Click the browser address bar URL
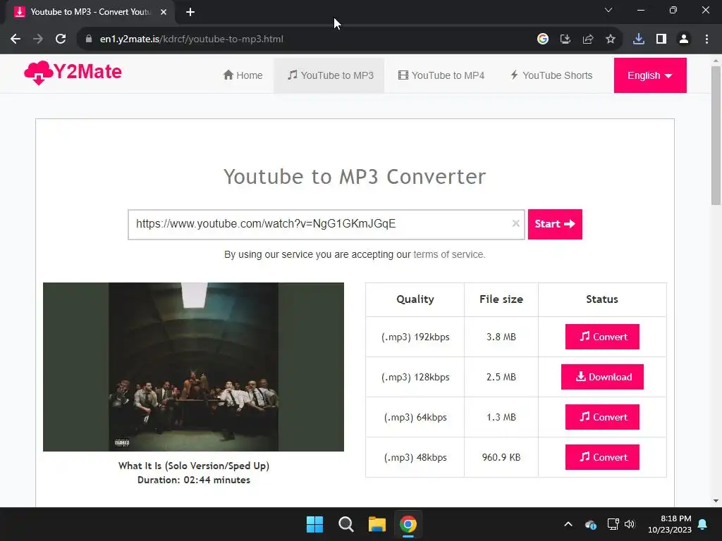Image resolution: width=722 pixels, height=541 pixels. coord(192,39)
